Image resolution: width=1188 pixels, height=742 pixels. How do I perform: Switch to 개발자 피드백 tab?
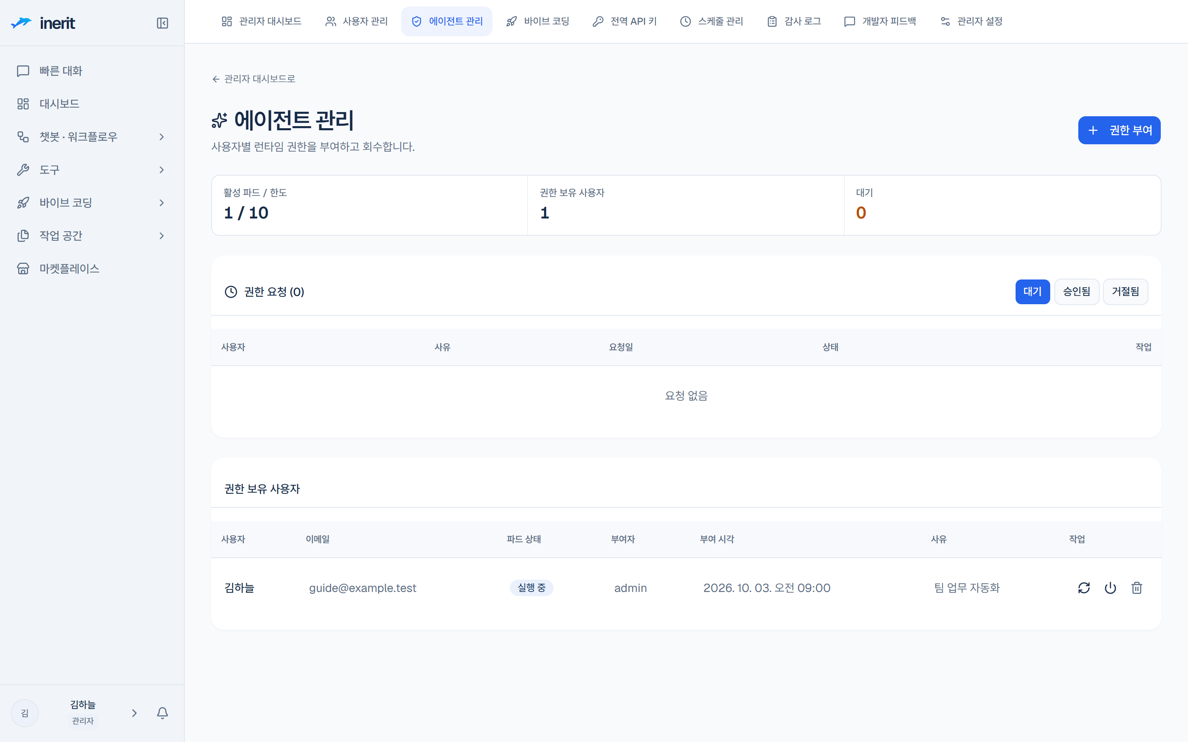tap(880, 21)
